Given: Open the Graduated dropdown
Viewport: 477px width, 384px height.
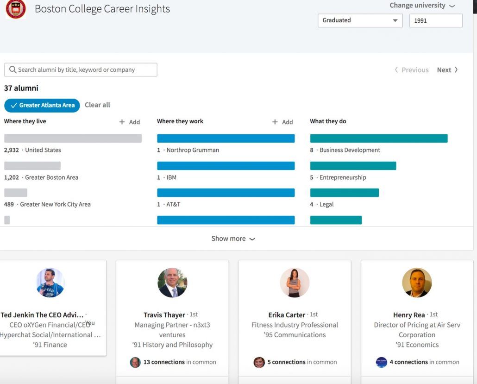Looking at the screenshot, I should tap(360, 20).
